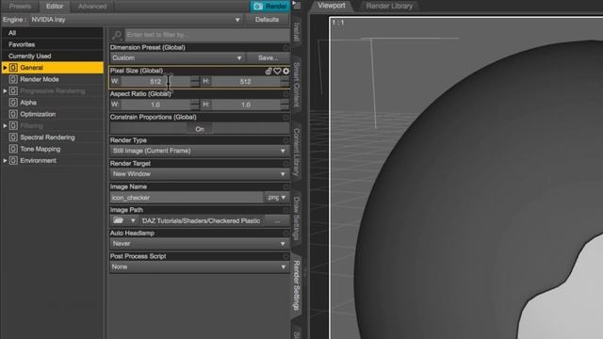Click the Spectral Rendering group icon
The height and width of the screenshot is (339, 603).
tap(13, 137)
